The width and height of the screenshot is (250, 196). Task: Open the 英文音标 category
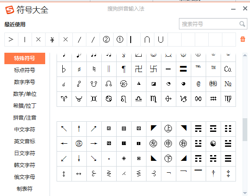point(25,142)
